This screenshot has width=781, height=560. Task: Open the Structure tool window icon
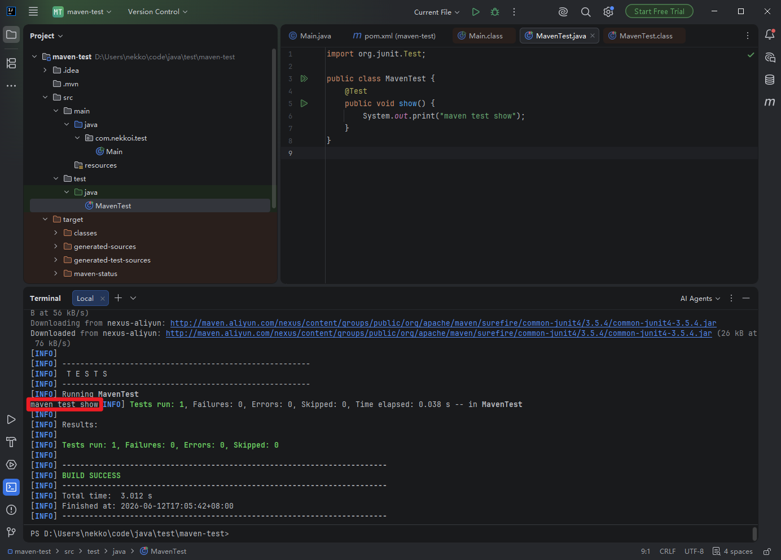[11, 63]
